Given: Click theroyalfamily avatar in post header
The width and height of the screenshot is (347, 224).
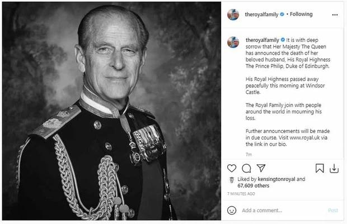Looking at the screenshot, I should pyautogui.click(x=233, y=14).
